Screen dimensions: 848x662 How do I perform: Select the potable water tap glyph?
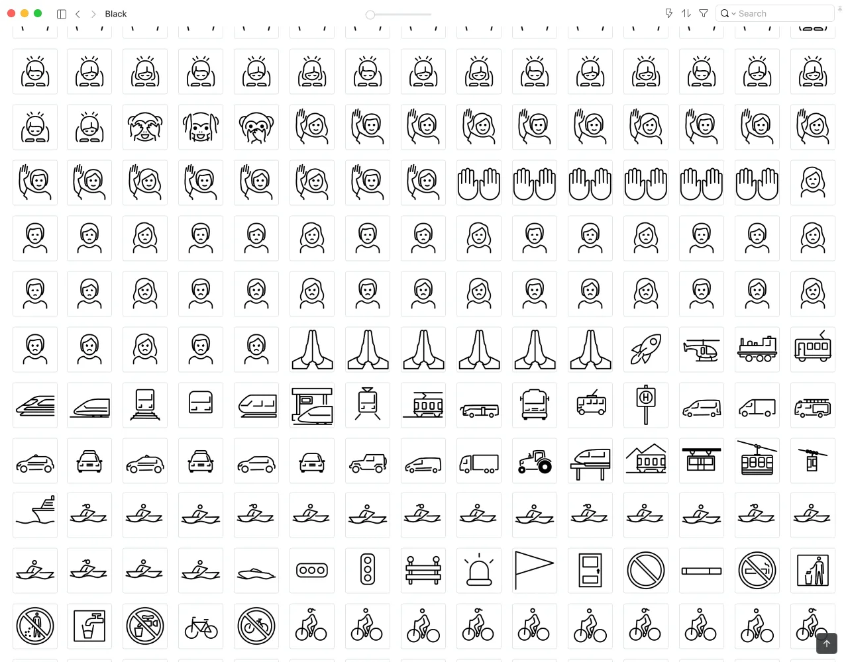coord(89,626)
